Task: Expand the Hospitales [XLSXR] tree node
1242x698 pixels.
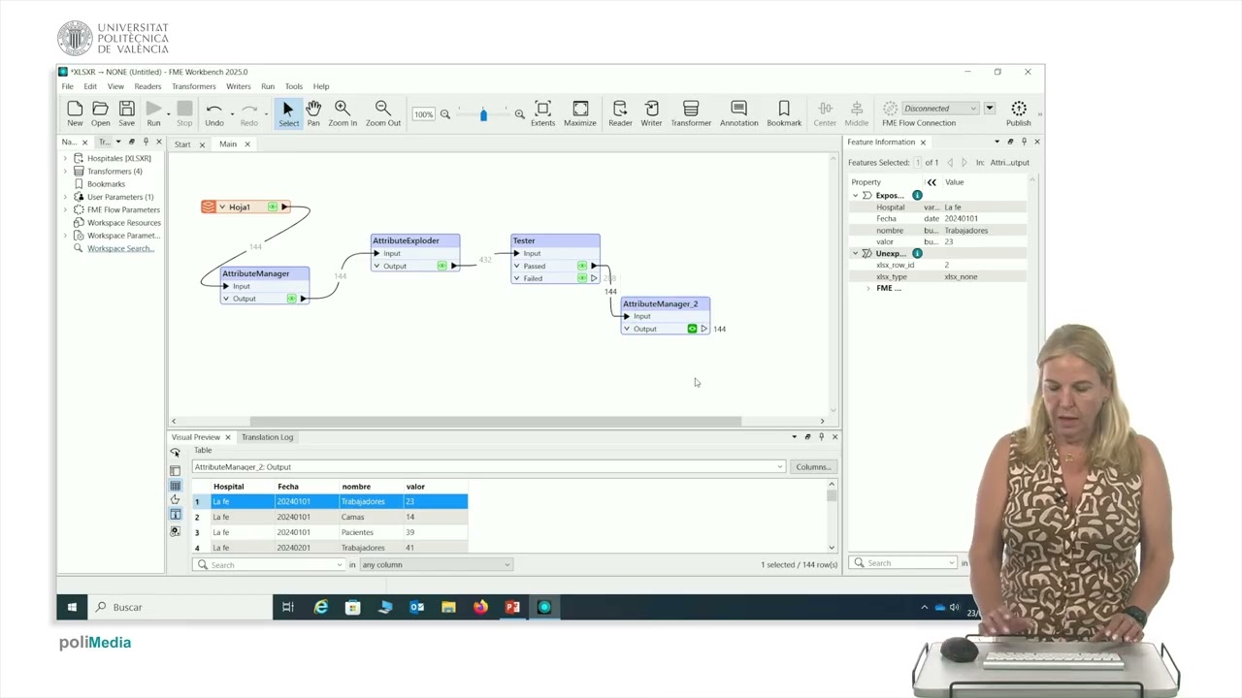Action: pos(66,158)
